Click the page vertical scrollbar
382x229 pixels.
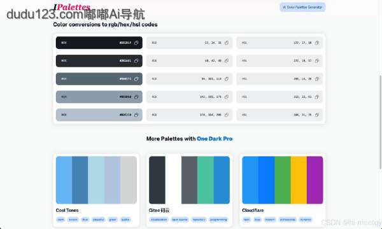[380, 121]
